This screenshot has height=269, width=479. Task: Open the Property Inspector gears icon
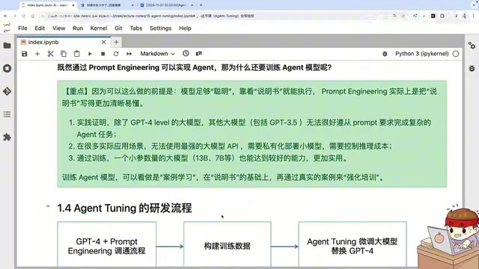click(x=472, y=46)
